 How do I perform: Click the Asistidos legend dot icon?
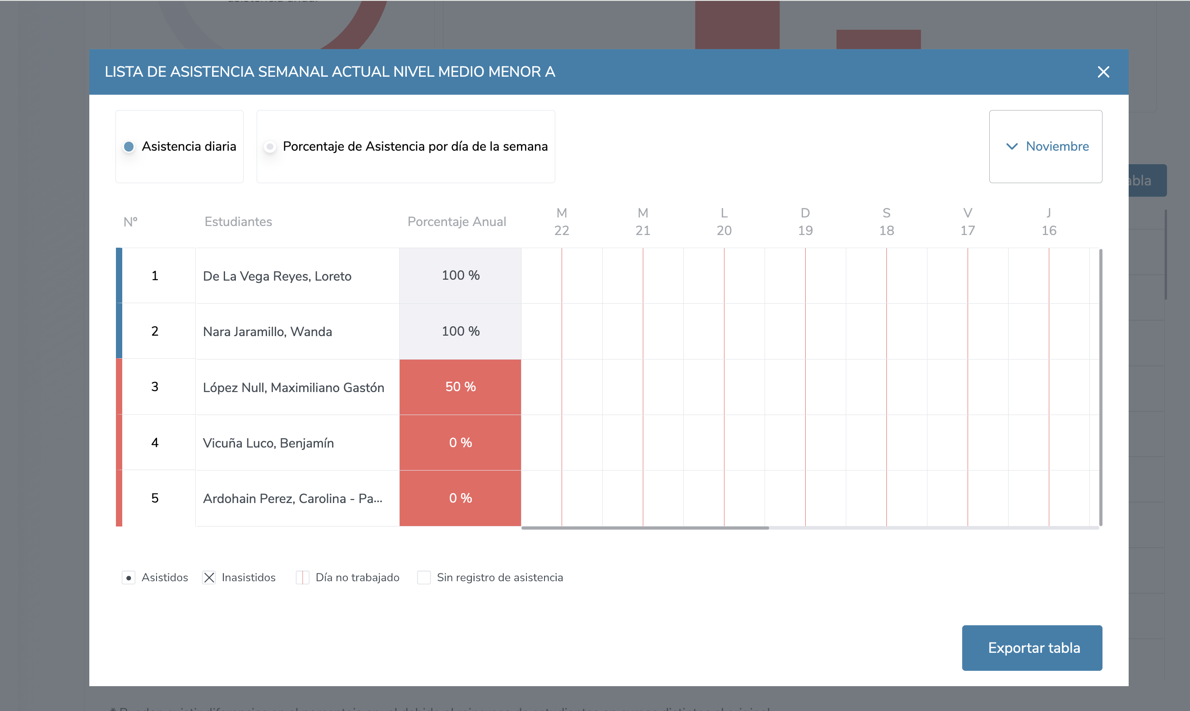(129, 578)
